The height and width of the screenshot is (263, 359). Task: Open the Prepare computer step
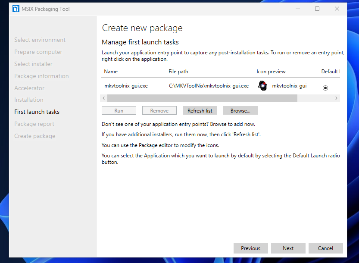click(x=38, y=52)
